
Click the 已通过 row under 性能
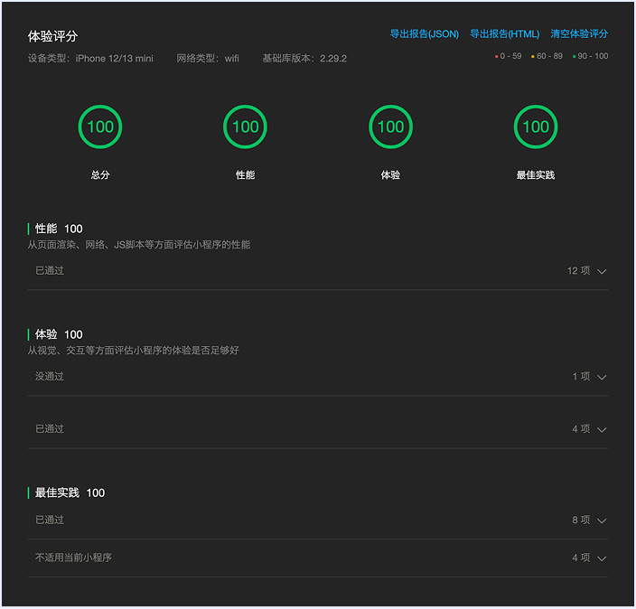pos(318,271)
